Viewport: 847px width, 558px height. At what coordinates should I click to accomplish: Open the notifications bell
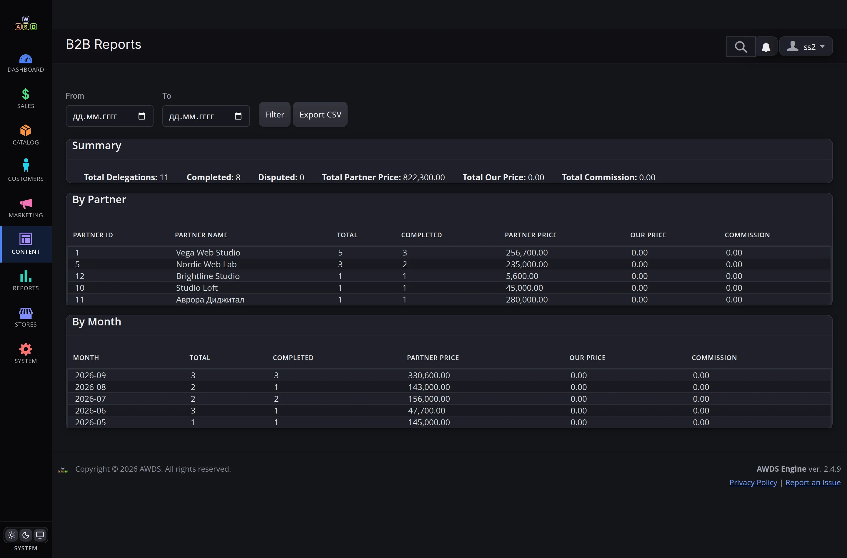(766, 47)
